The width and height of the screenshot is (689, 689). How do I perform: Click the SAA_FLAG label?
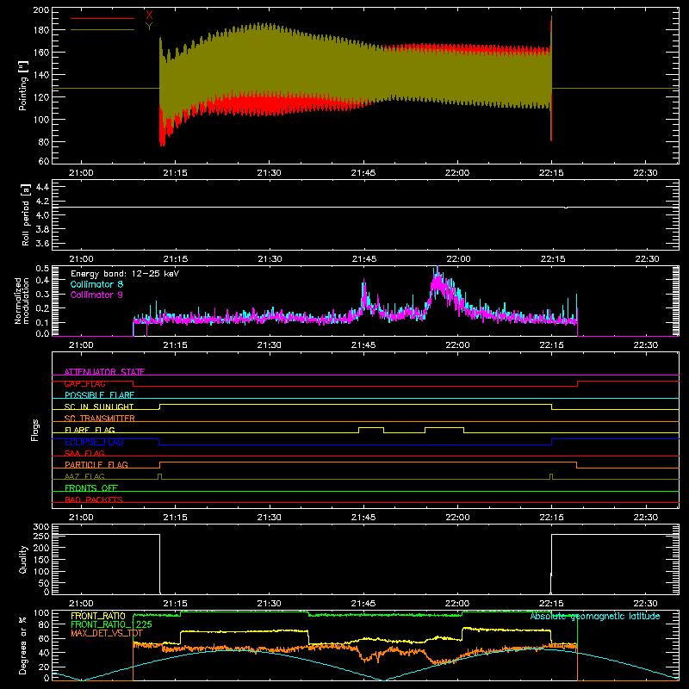click(84, 453)
